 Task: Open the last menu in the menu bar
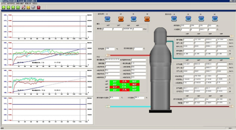pyautogui.click(x=35, y=3)
